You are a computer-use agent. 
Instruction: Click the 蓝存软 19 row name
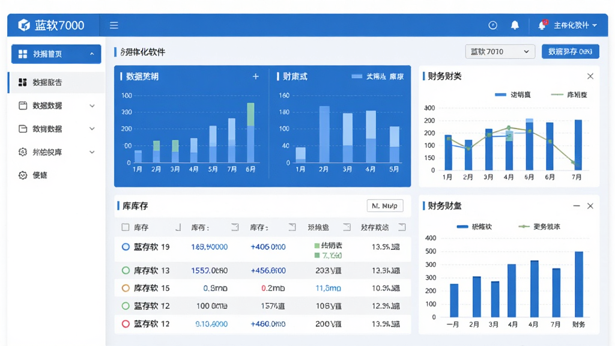tap(152, 247)
